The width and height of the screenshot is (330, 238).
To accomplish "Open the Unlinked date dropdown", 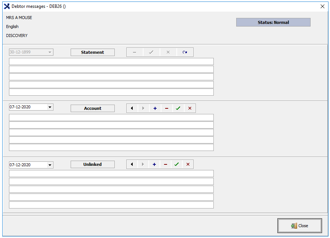I will coord(50,165).
